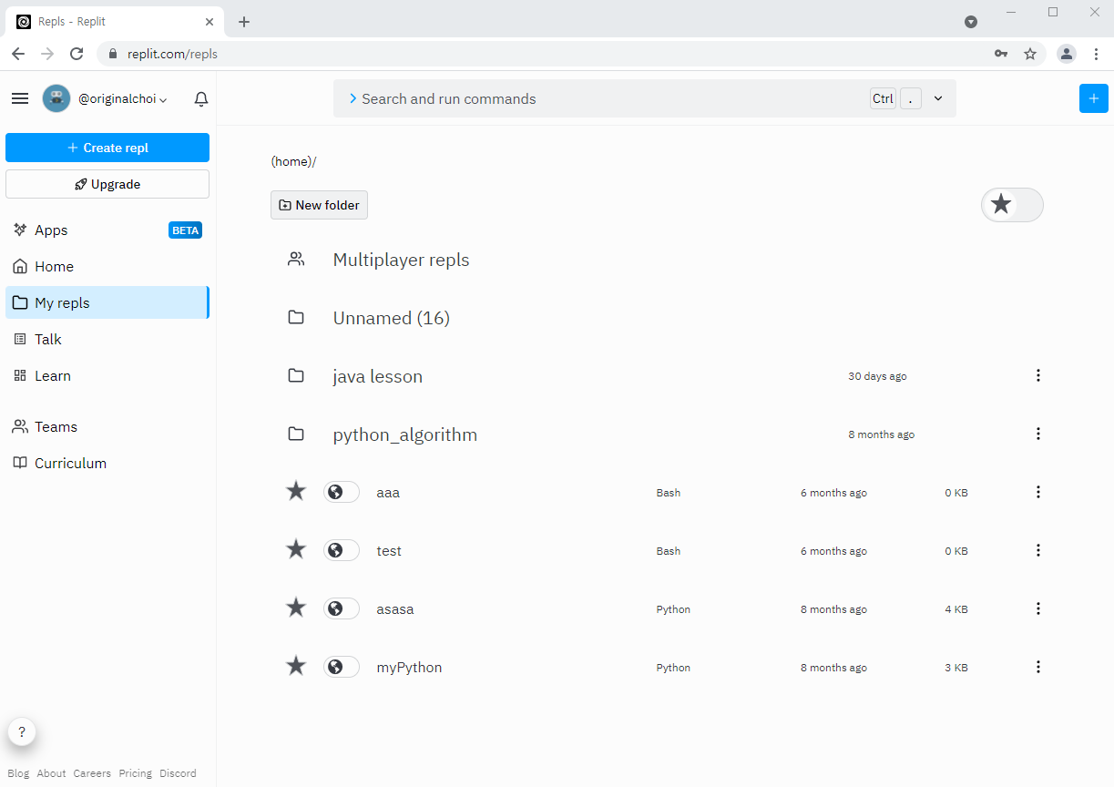1114x787 pixels.
Task: Open the Multiplayer repls entry
Action: (401, 260)
